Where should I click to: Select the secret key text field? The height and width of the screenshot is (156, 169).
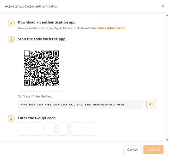[80, 105]
